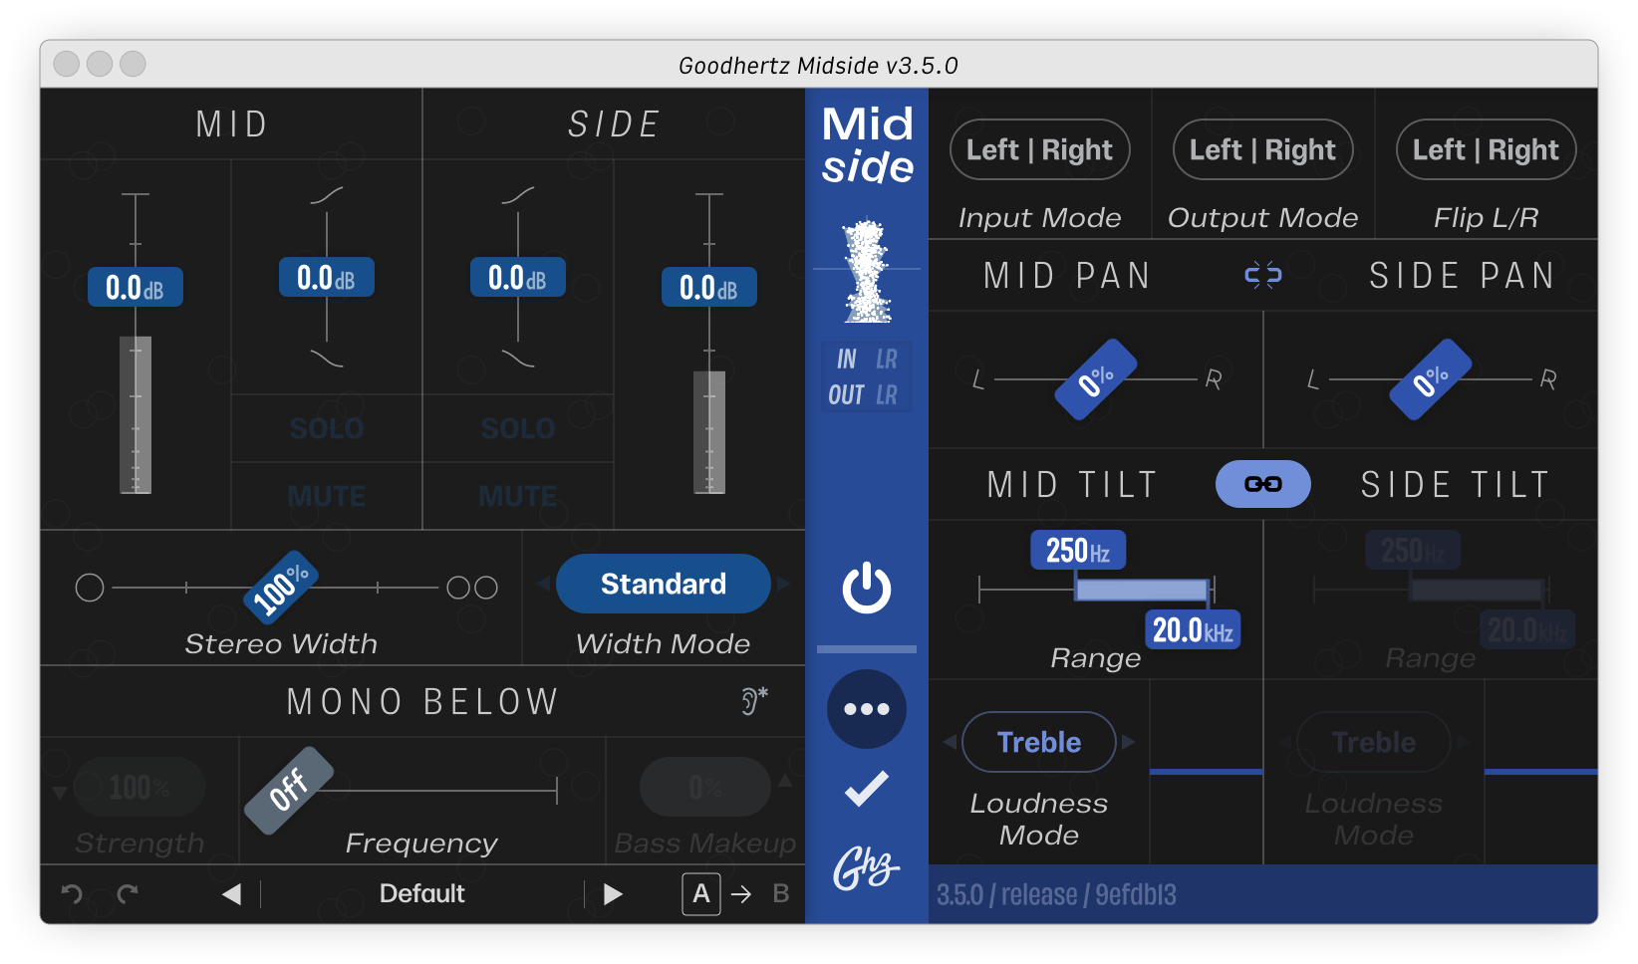Open the Output Mode Left | Right selector

pyautogui.click(x=1263, y=149)
